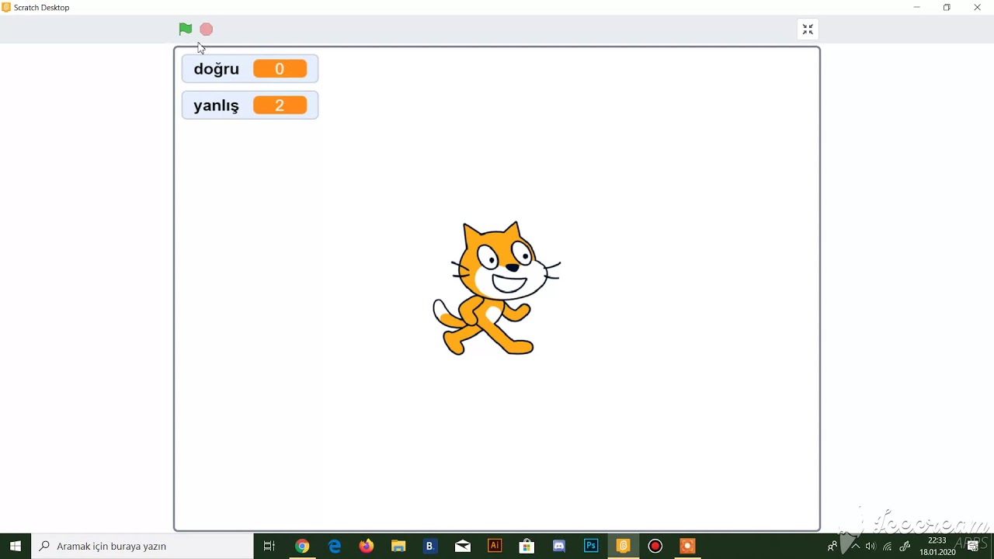Click the yanlış variable monitor
Image resolution: width=994 pixels, height=559 pixels.
(x=250, y=105)
